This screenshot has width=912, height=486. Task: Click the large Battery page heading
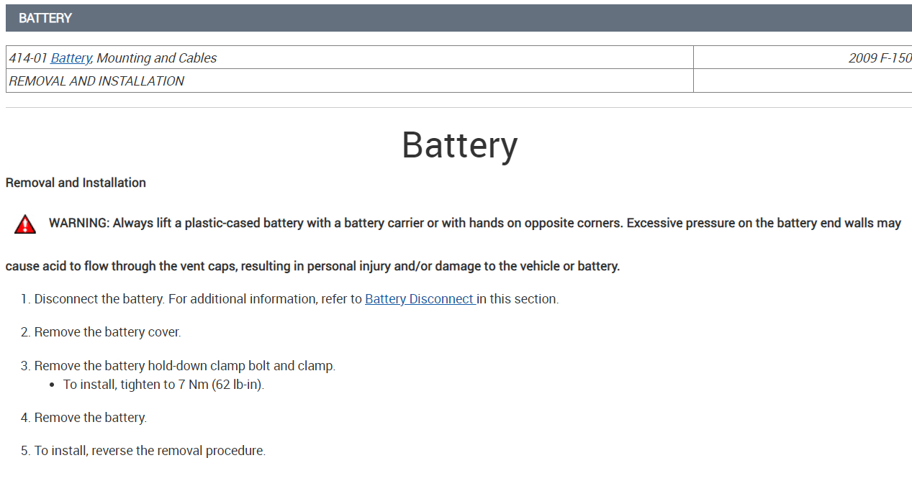click(459, 145)
